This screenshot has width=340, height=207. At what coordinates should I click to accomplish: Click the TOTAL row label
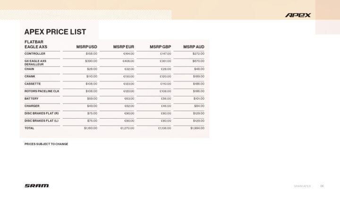pos(29,128)
